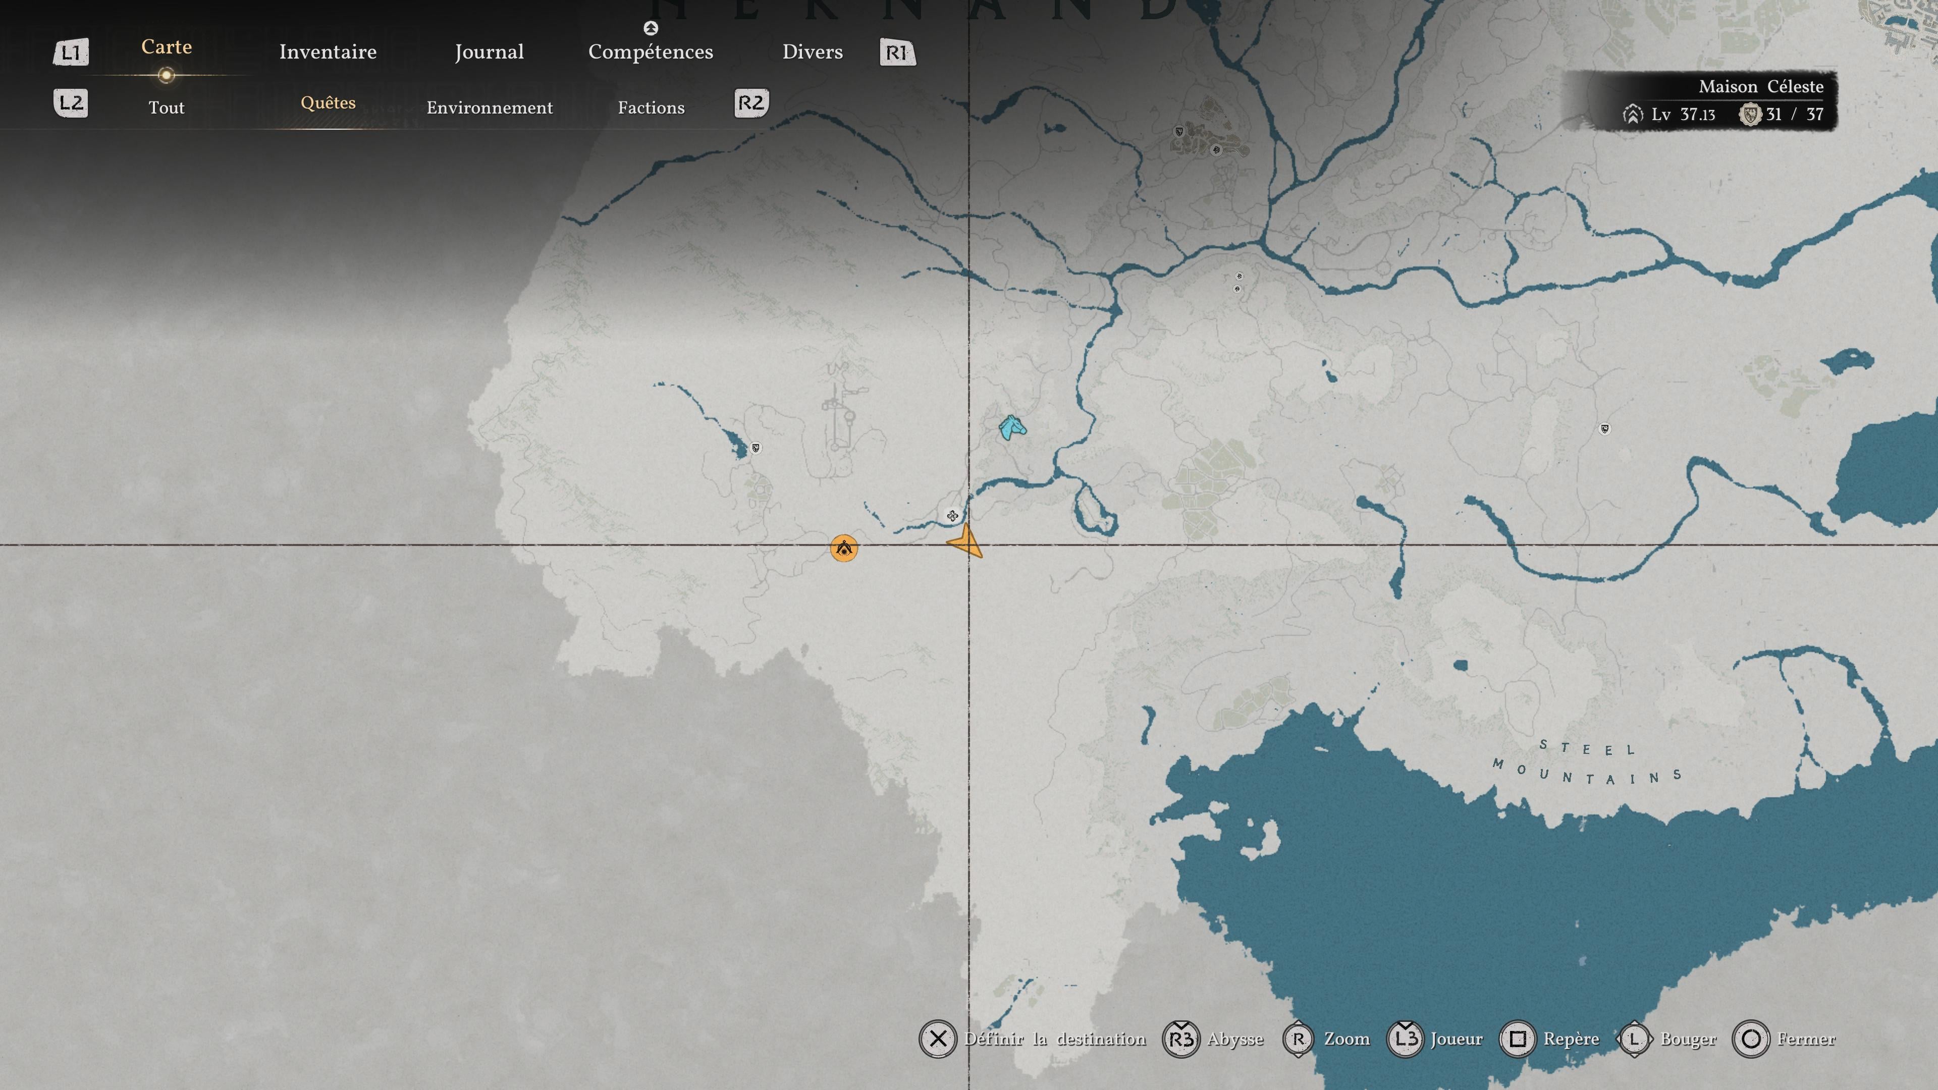
Task: Click Fermer to close the map
Action: pyautogui.click(x=1806, y=1039)
